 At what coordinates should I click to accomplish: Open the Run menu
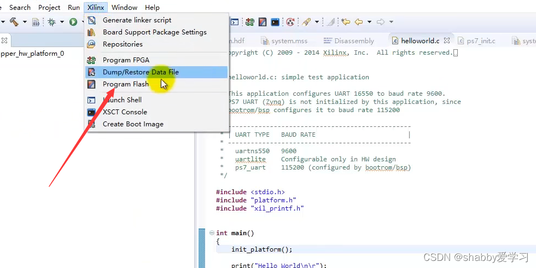(74, 7)
